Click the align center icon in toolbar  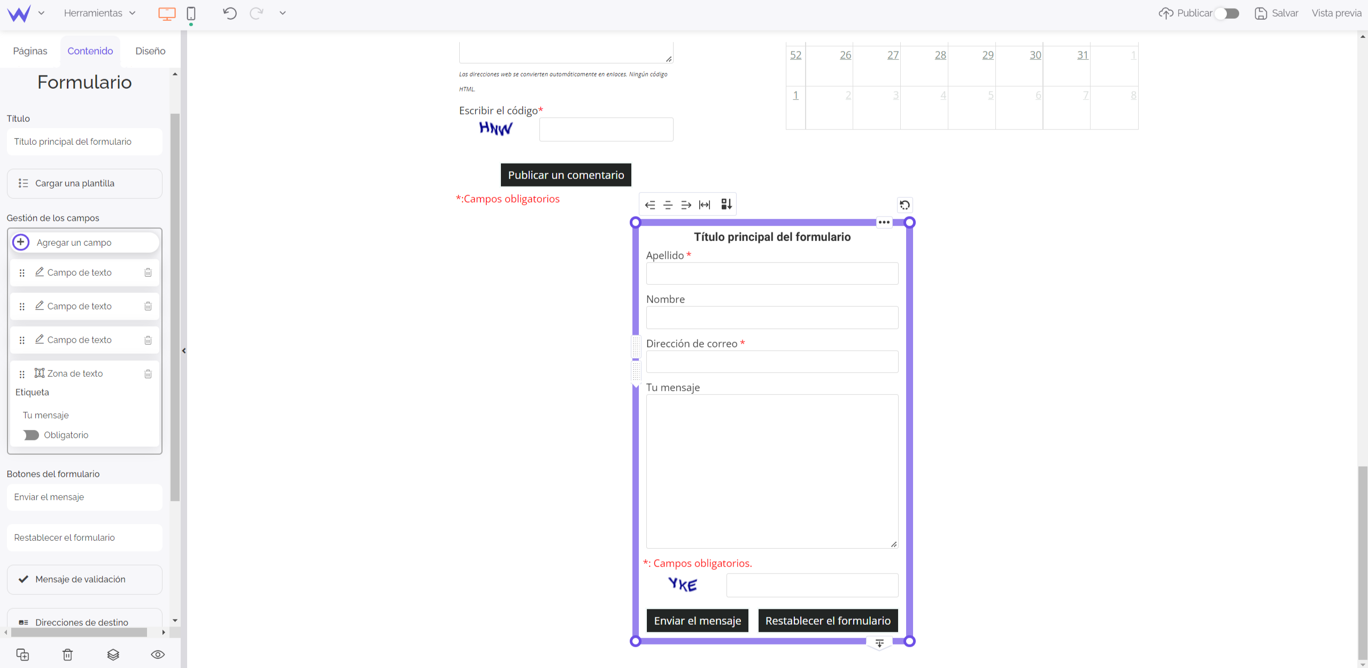667,204
